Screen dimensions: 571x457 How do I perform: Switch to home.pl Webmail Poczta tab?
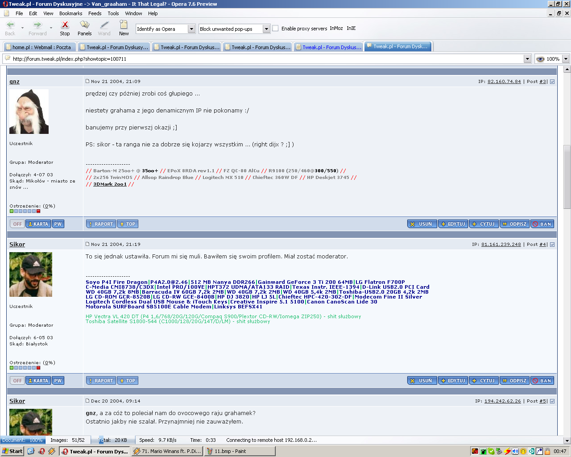pos(39,47)
